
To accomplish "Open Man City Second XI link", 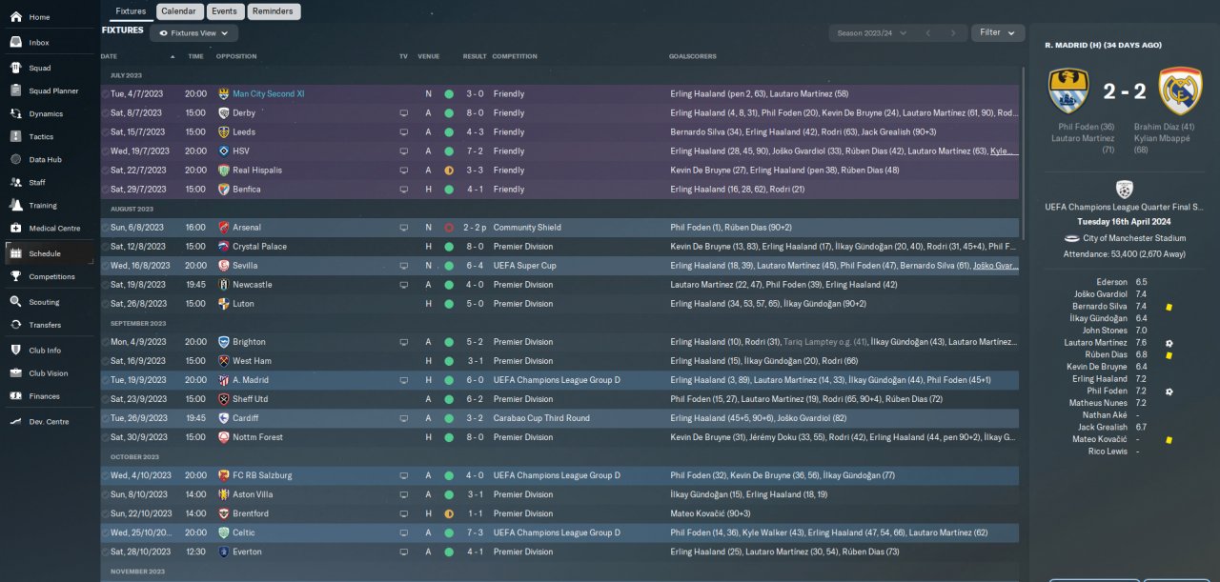I will pos(269,94).
